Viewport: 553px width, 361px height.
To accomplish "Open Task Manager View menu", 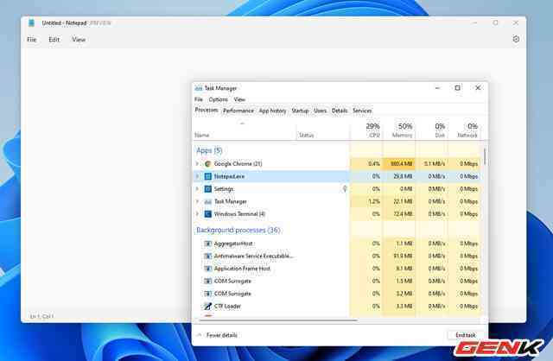I will 239,99.
